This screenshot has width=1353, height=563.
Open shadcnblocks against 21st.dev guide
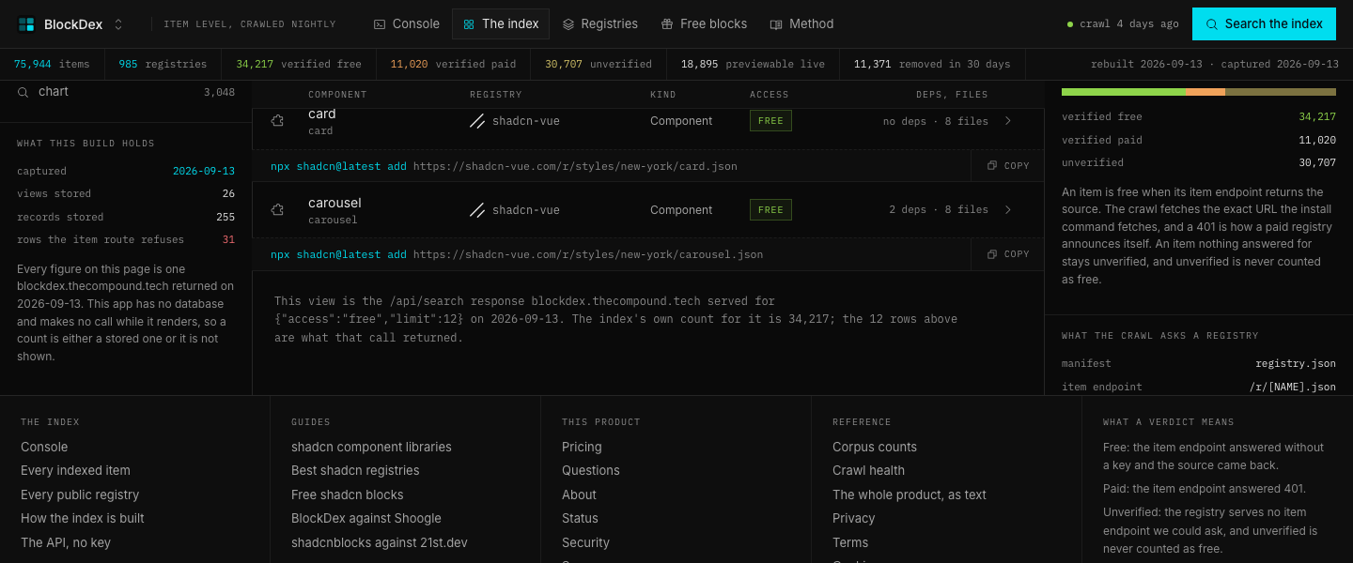pyautogui.click(x=380, y=543)
